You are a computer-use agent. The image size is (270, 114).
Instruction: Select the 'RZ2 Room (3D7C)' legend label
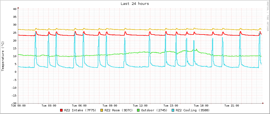pos(119,110)
